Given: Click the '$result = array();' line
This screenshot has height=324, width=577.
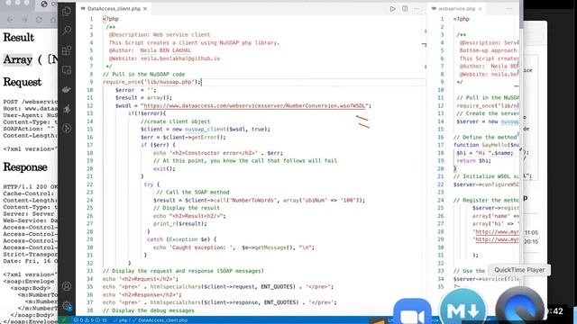Looking at the screenshot, I should point(143,98).
